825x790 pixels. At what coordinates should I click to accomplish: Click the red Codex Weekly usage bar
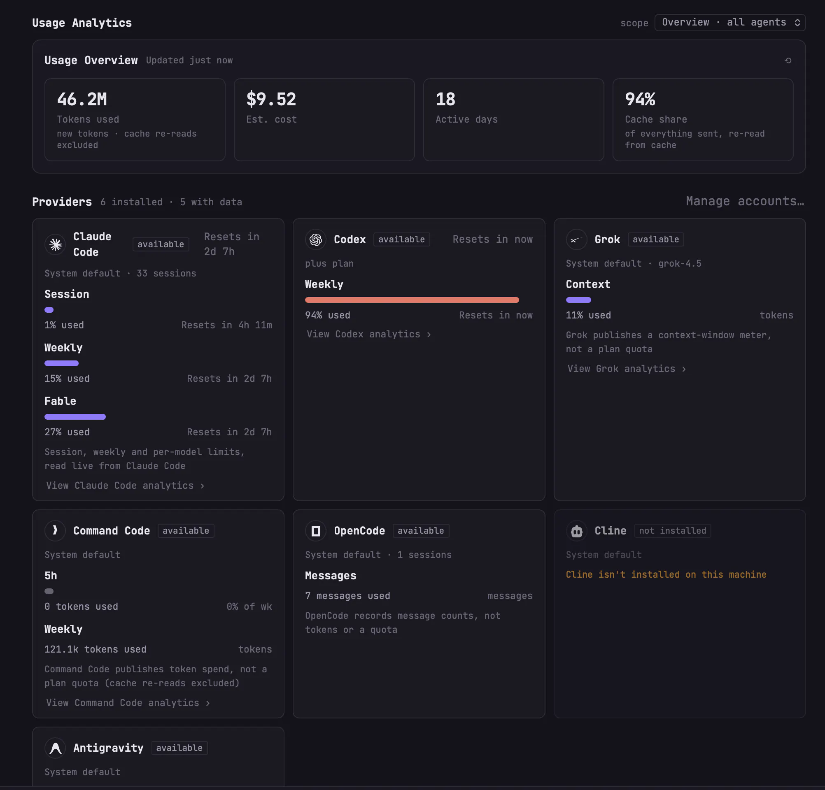point(412,300)
